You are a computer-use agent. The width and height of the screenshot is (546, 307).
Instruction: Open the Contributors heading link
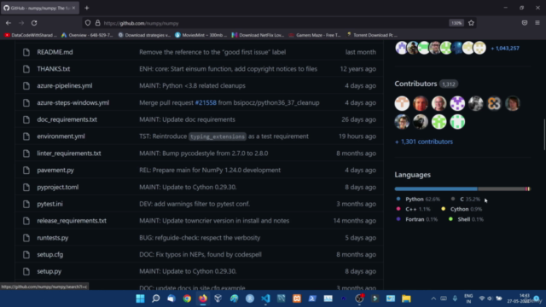tap(415, 84)
